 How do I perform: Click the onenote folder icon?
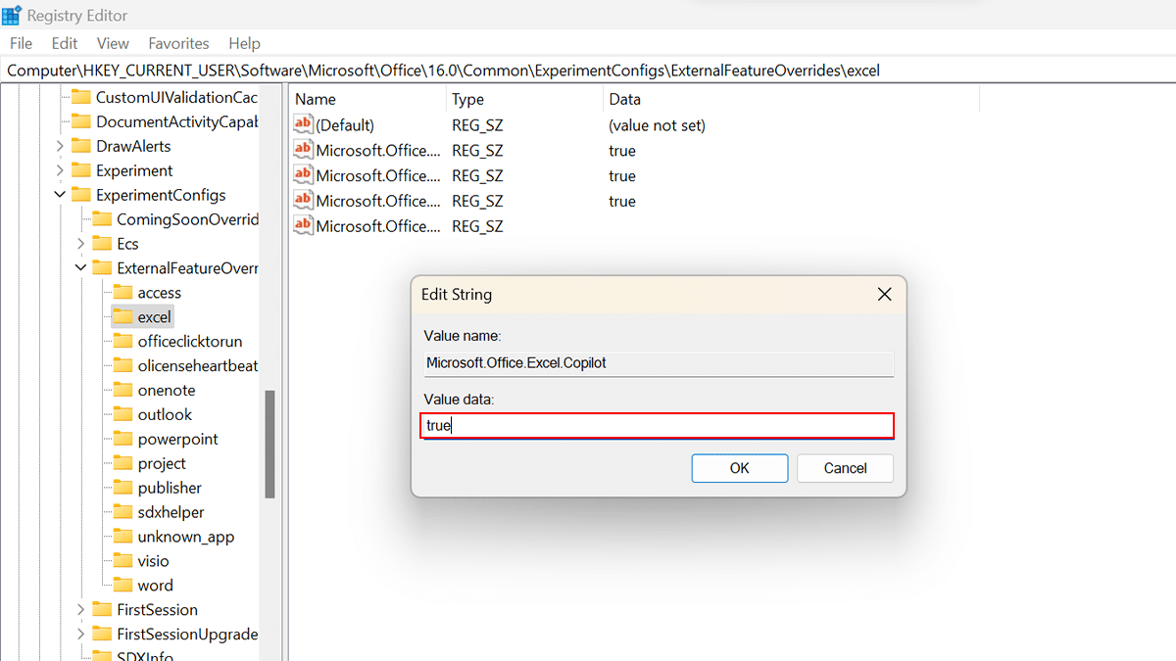pos(122,390)
